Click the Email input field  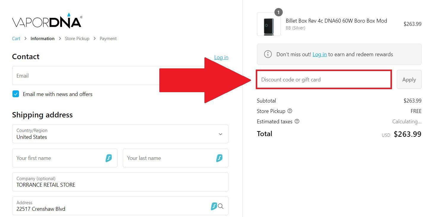pyautogui.click(x=86, y=76)
